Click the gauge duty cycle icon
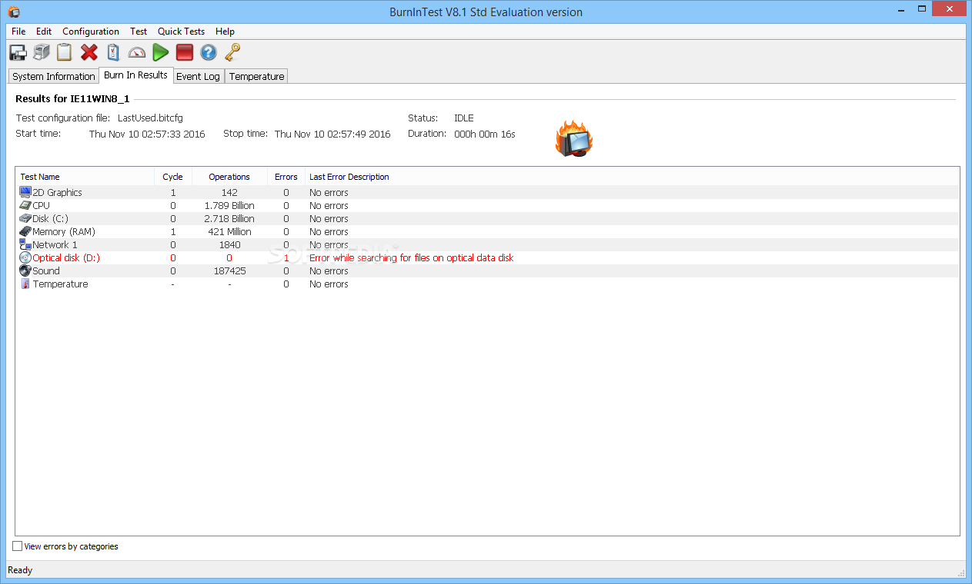Screen dimensions: 972x584 [x=137, y=52]
